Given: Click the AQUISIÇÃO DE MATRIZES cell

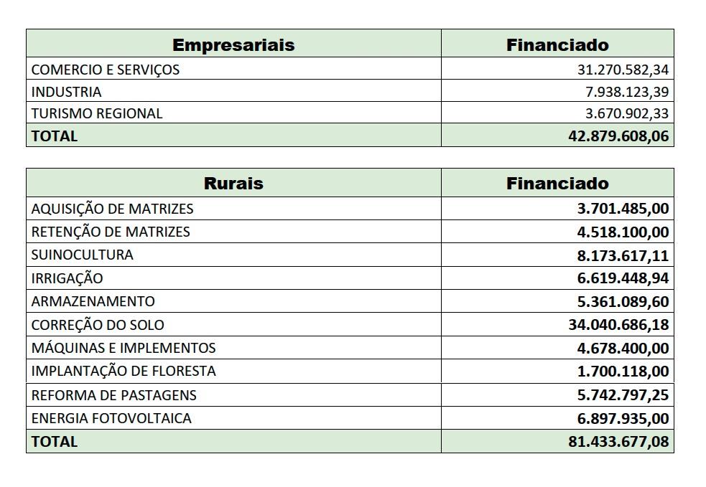Looking at the screenshot, I should point(113,209).
